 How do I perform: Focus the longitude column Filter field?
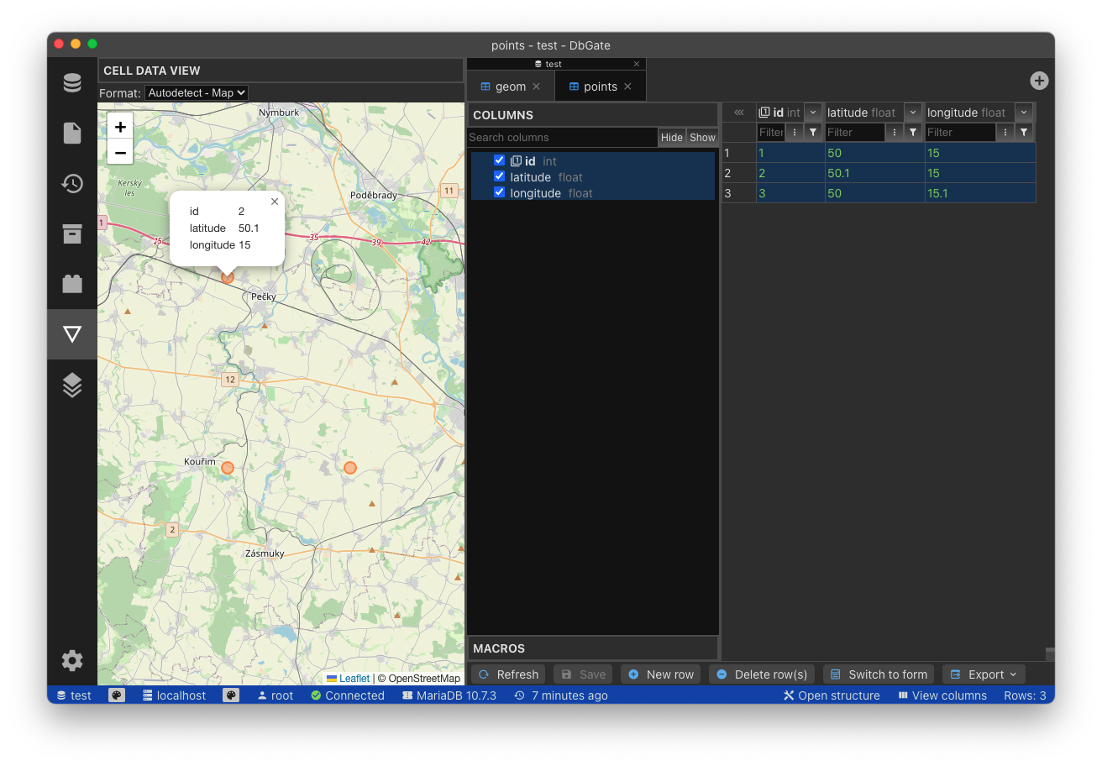pos(960,132)
